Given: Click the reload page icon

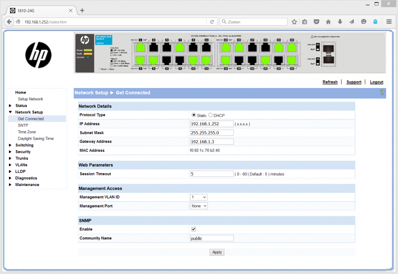Looking at the screenshot, I should [212, 22].
